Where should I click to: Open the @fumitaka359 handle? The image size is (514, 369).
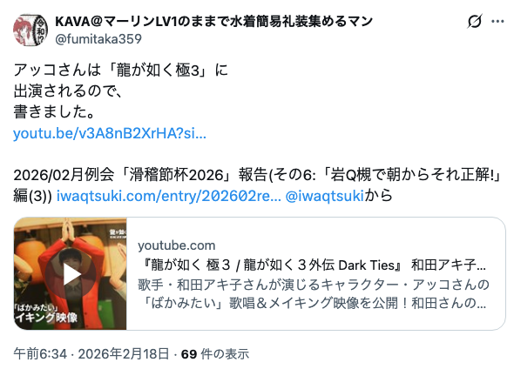point(98,39)
